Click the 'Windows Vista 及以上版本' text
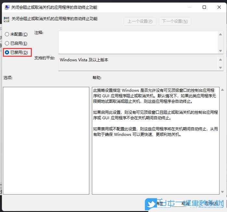 tap(84, 60)
